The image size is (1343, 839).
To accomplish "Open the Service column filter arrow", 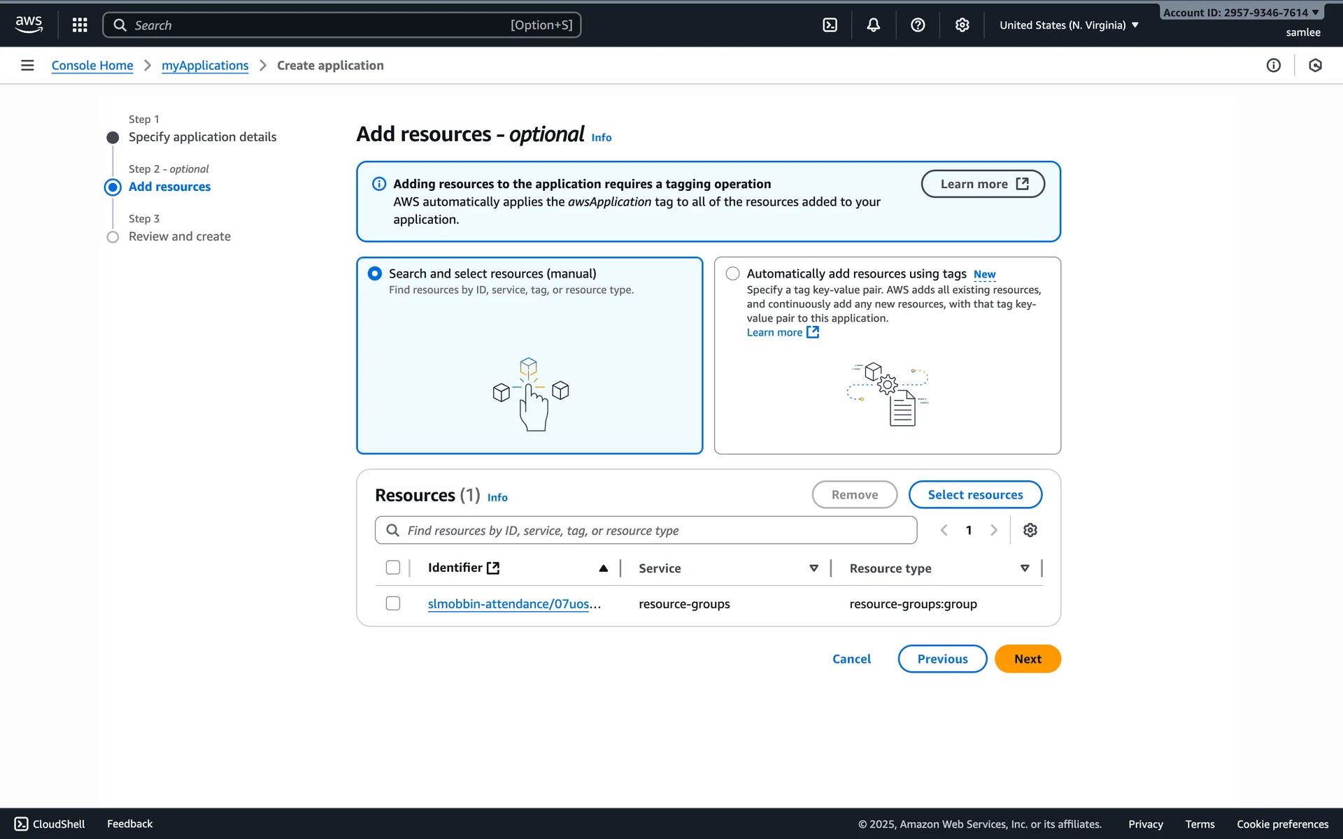I will (x=813, y=568).
